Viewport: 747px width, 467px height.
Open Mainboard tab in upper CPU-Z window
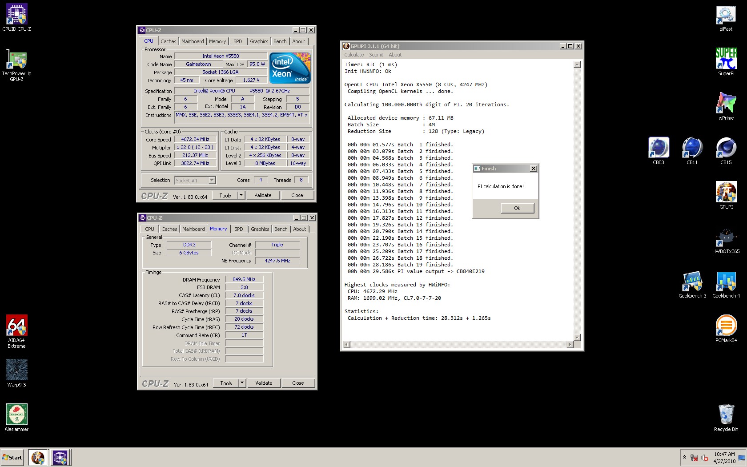[193, 41]
